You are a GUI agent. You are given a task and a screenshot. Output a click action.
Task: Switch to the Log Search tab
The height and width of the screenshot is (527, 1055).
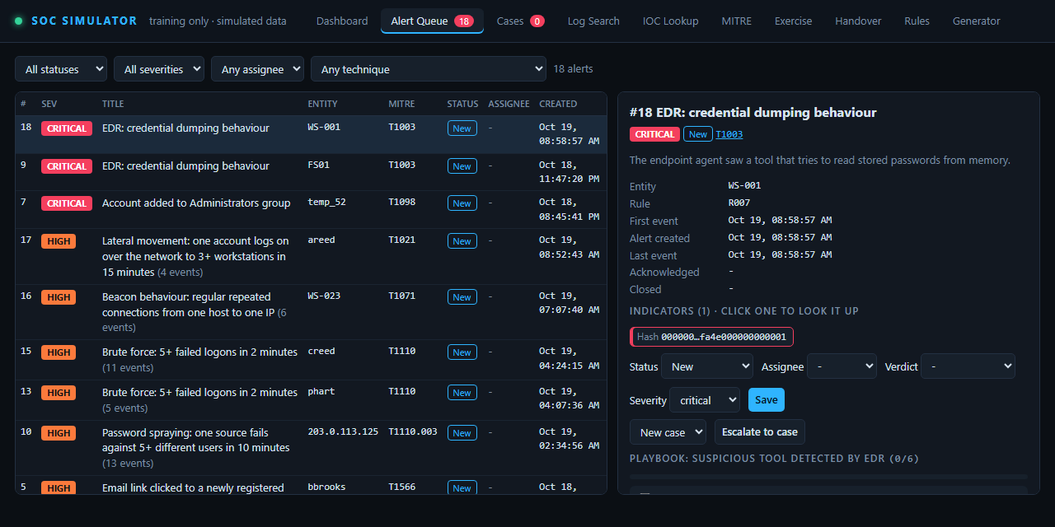593,21
